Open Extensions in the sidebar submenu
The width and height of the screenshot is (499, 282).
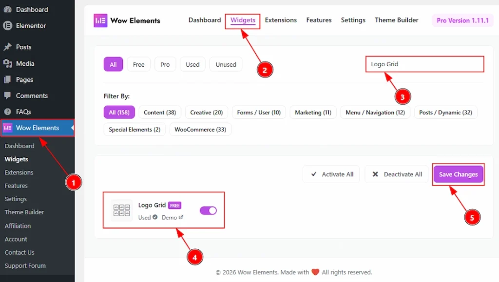19,172
